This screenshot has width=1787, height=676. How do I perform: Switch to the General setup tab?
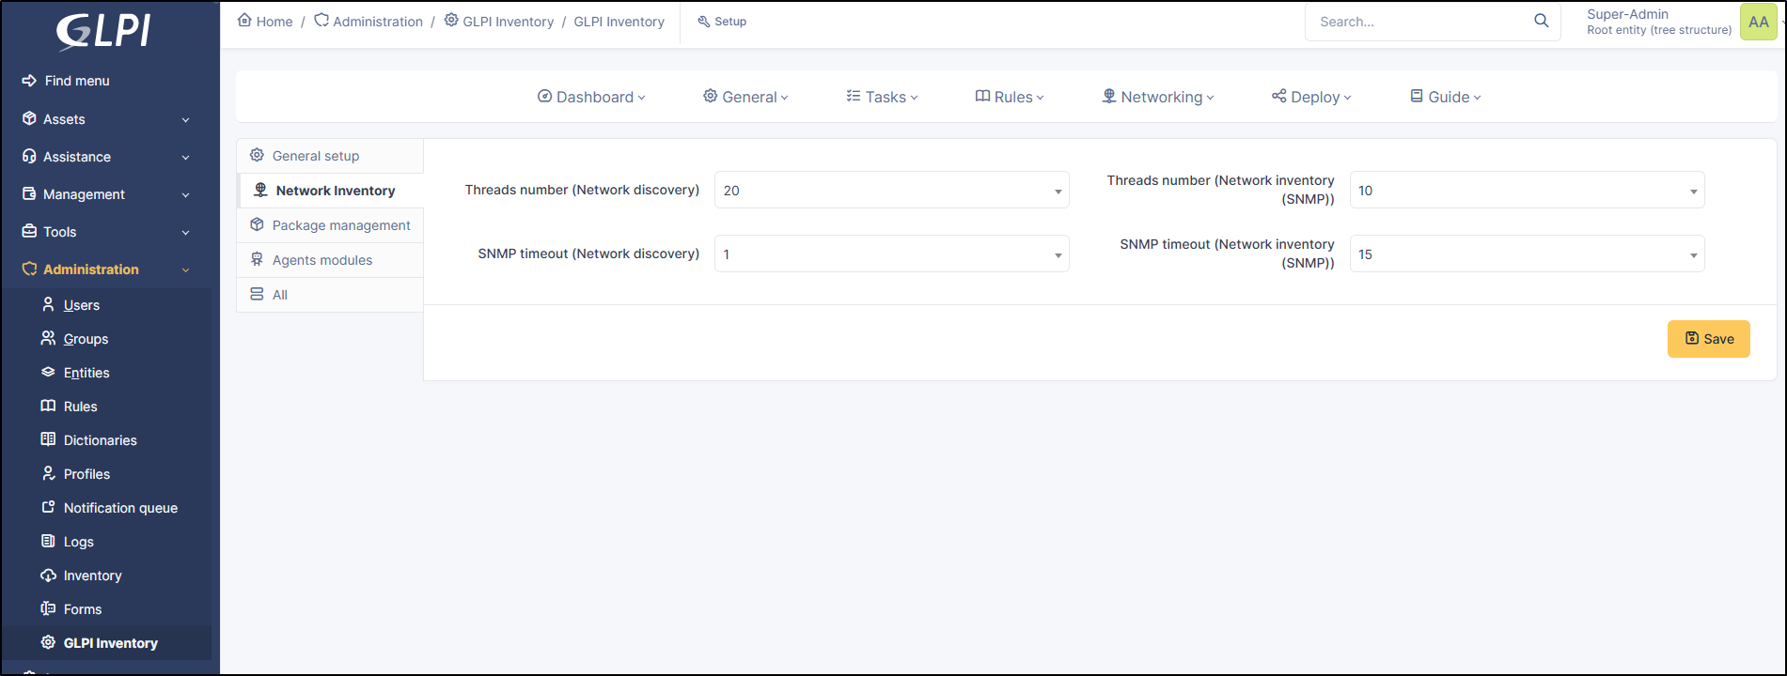pyautogui.click(x=316, y=156)
